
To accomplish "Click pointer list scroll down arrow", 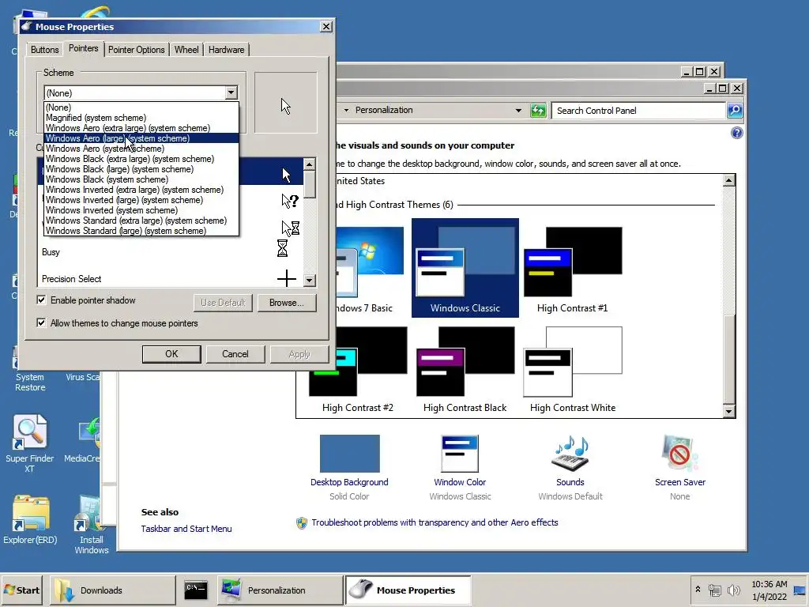I will point(309,281).
